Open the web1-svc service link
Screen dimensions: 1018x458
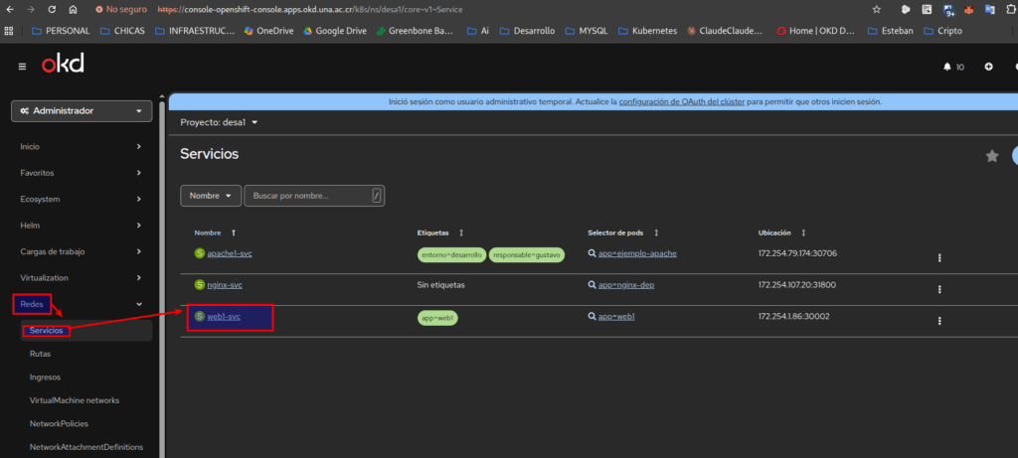click(x=224, y=317)
